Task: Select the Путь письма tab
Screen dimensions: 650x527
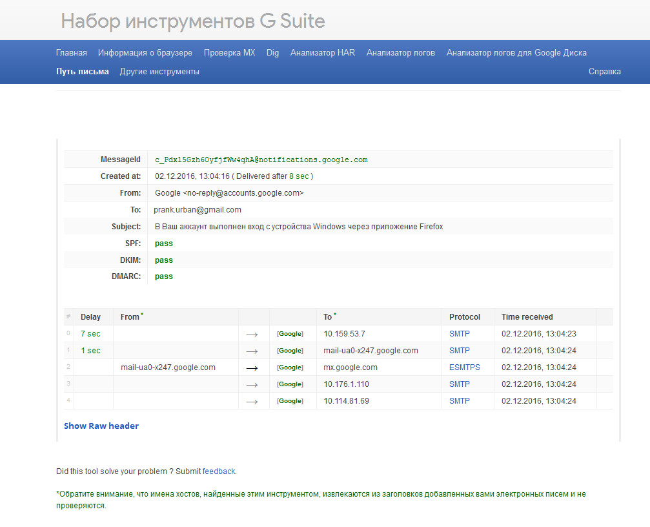Action: pos(82,72)
